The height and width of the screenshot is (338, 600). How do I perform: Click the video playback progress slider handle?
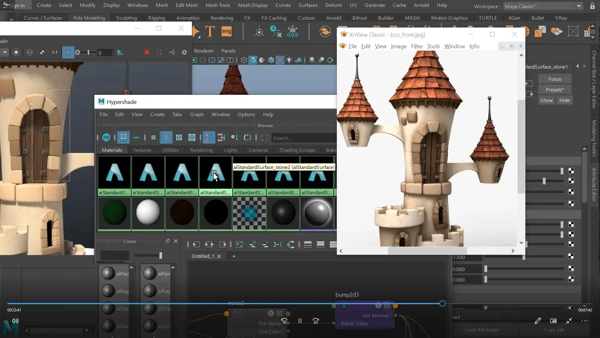point(442,304)
